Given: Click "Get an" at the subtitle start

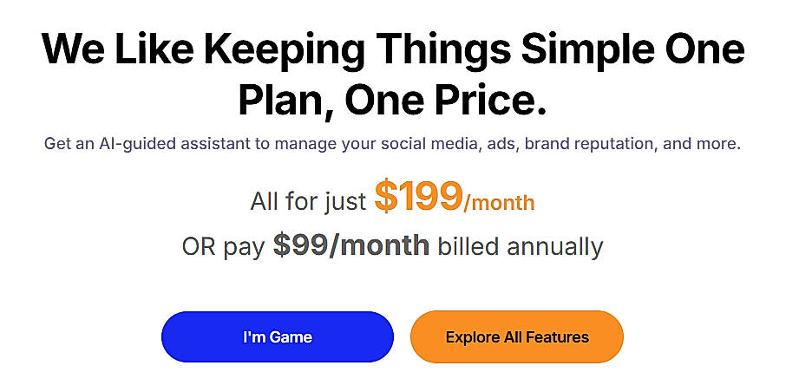Looking at the screenshot, I should click(x=68, y=143).
